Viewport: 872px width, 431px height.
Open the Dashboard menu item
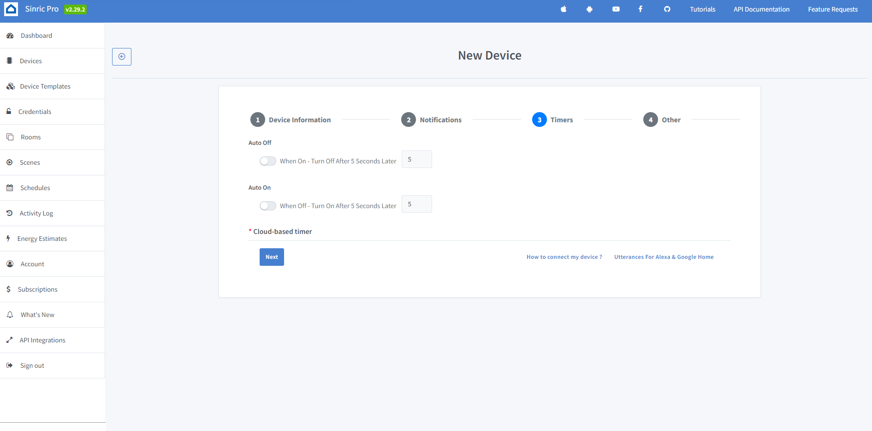pyautogui.click(x=53, y=36)
